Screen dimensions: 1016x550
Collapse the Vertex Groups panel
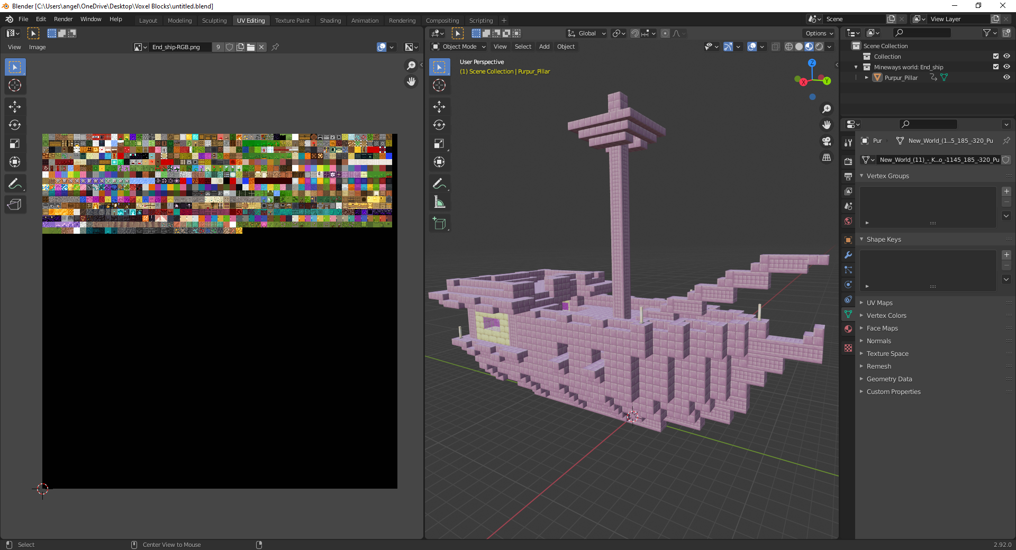click(887, 176)
